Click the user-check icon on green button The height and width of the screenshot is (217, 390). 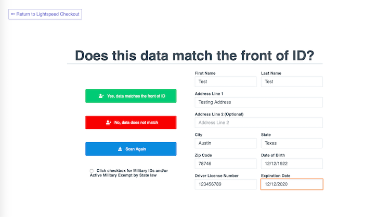point(101,96)
